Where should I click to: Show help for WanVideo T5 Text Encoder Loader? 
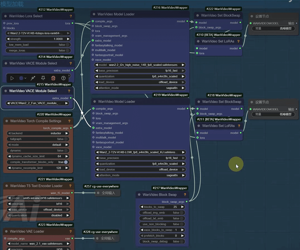pos(70,186)
